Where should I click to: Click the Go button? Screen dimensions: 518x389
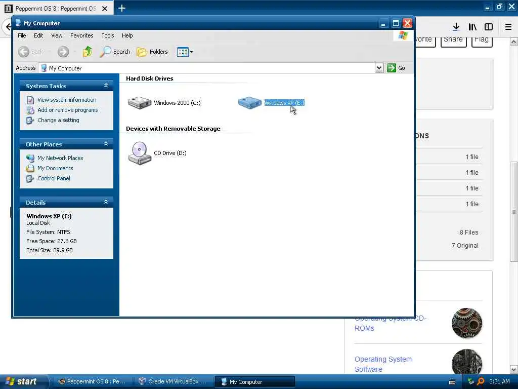[x=396, y=68]
